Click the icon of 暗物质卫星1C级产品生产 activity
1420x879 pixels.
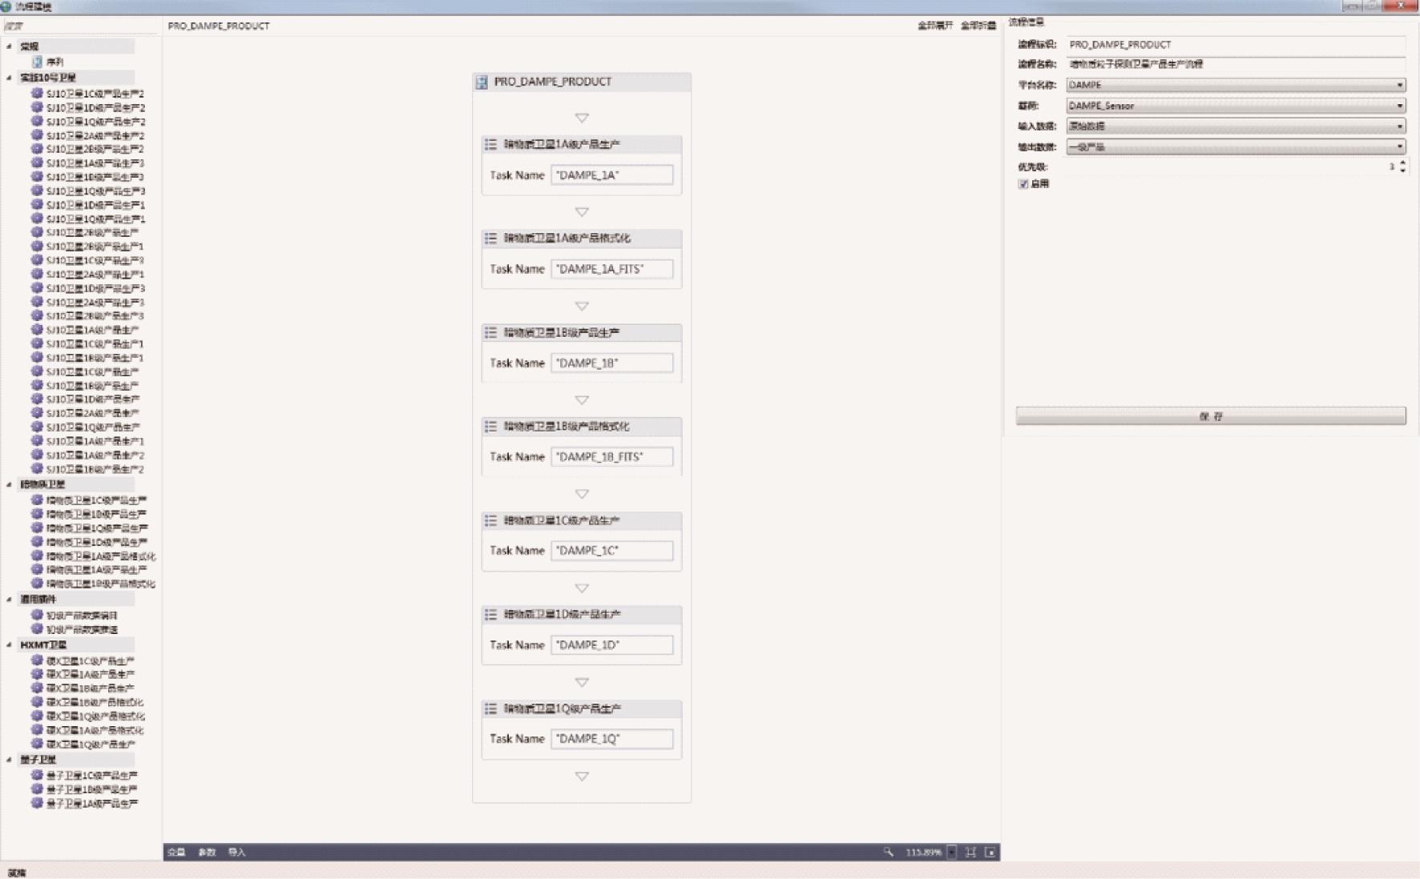coord(490,520)
